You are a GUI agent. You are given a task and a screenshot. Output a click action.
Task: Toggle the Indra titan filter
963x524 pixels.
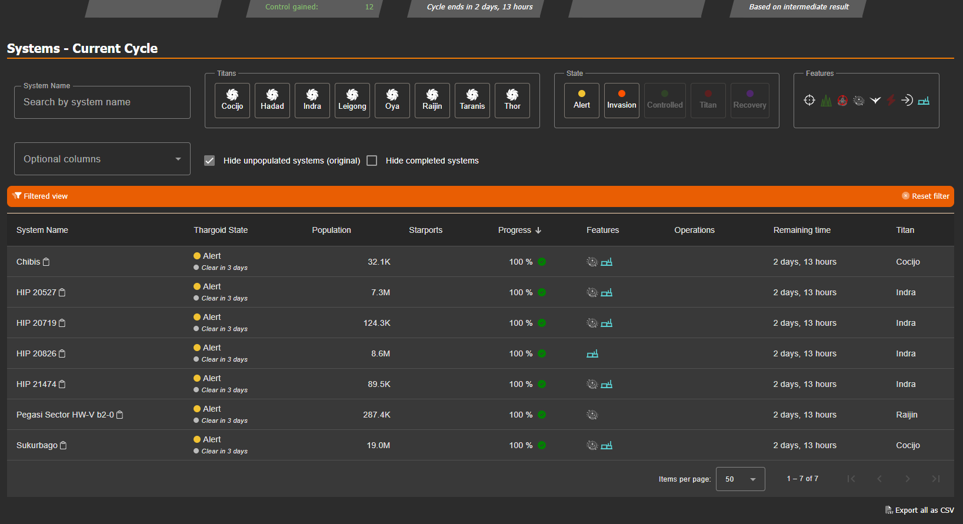312,101
